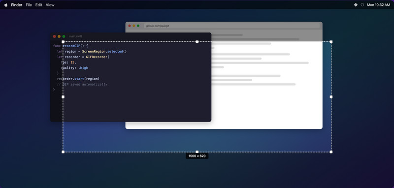
Task: Grab the bottom-right corner selection handle
Action: coord(331,152)
